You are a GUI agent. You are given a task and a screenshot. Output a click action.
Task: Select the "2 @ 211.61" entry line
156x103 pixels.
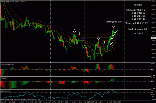[x=139, y=16]
